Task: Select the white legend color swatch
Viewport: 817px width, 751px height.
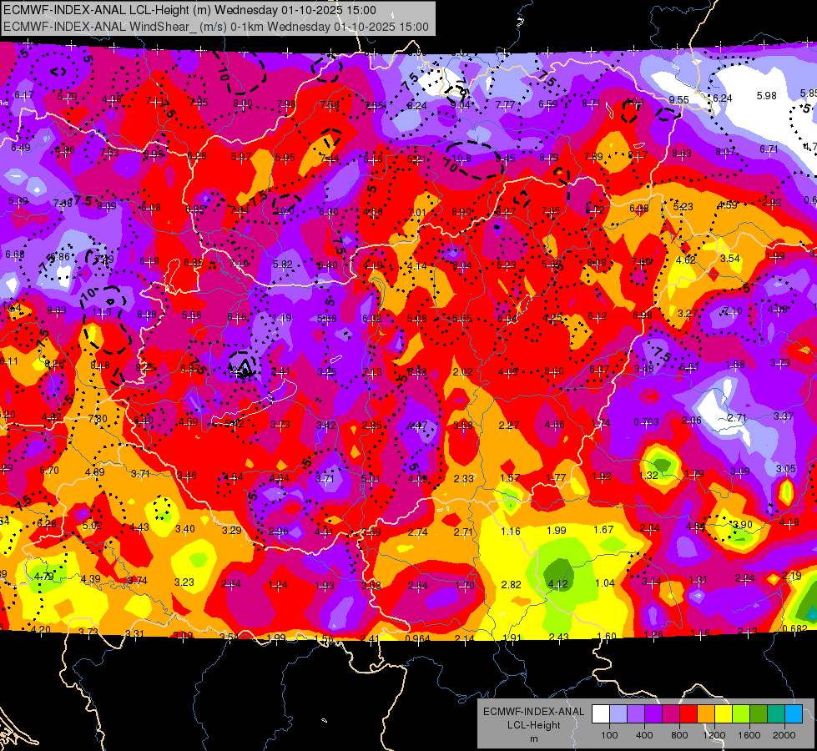Action: [600, 714]
